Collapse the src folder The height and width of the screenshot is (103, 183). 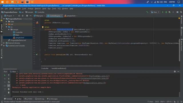tap(6, 27)
